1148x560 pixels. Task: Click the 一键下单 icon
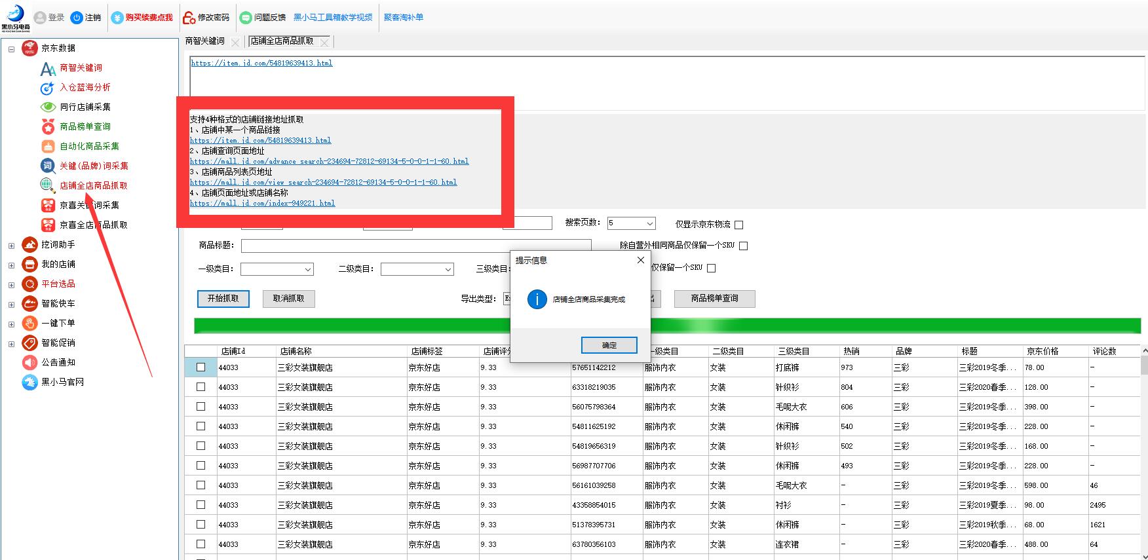(29, 323)
